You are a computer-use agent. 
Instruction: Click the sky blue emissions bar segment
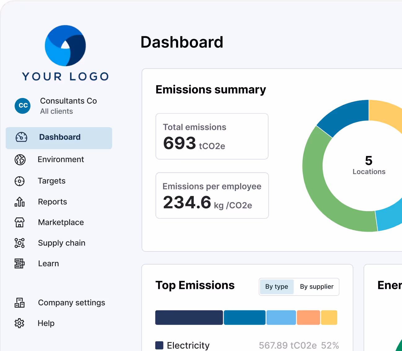pyautogui.click(x=281, y=318)
